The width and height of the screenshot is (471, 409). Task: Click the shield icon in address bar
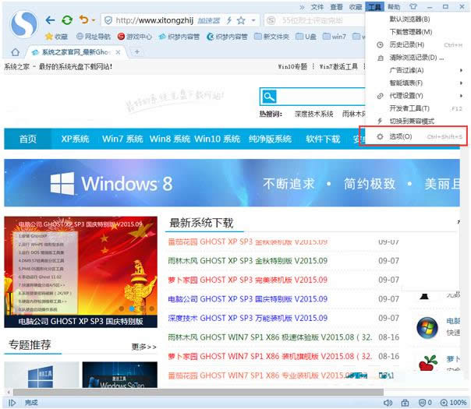(108, 20)
